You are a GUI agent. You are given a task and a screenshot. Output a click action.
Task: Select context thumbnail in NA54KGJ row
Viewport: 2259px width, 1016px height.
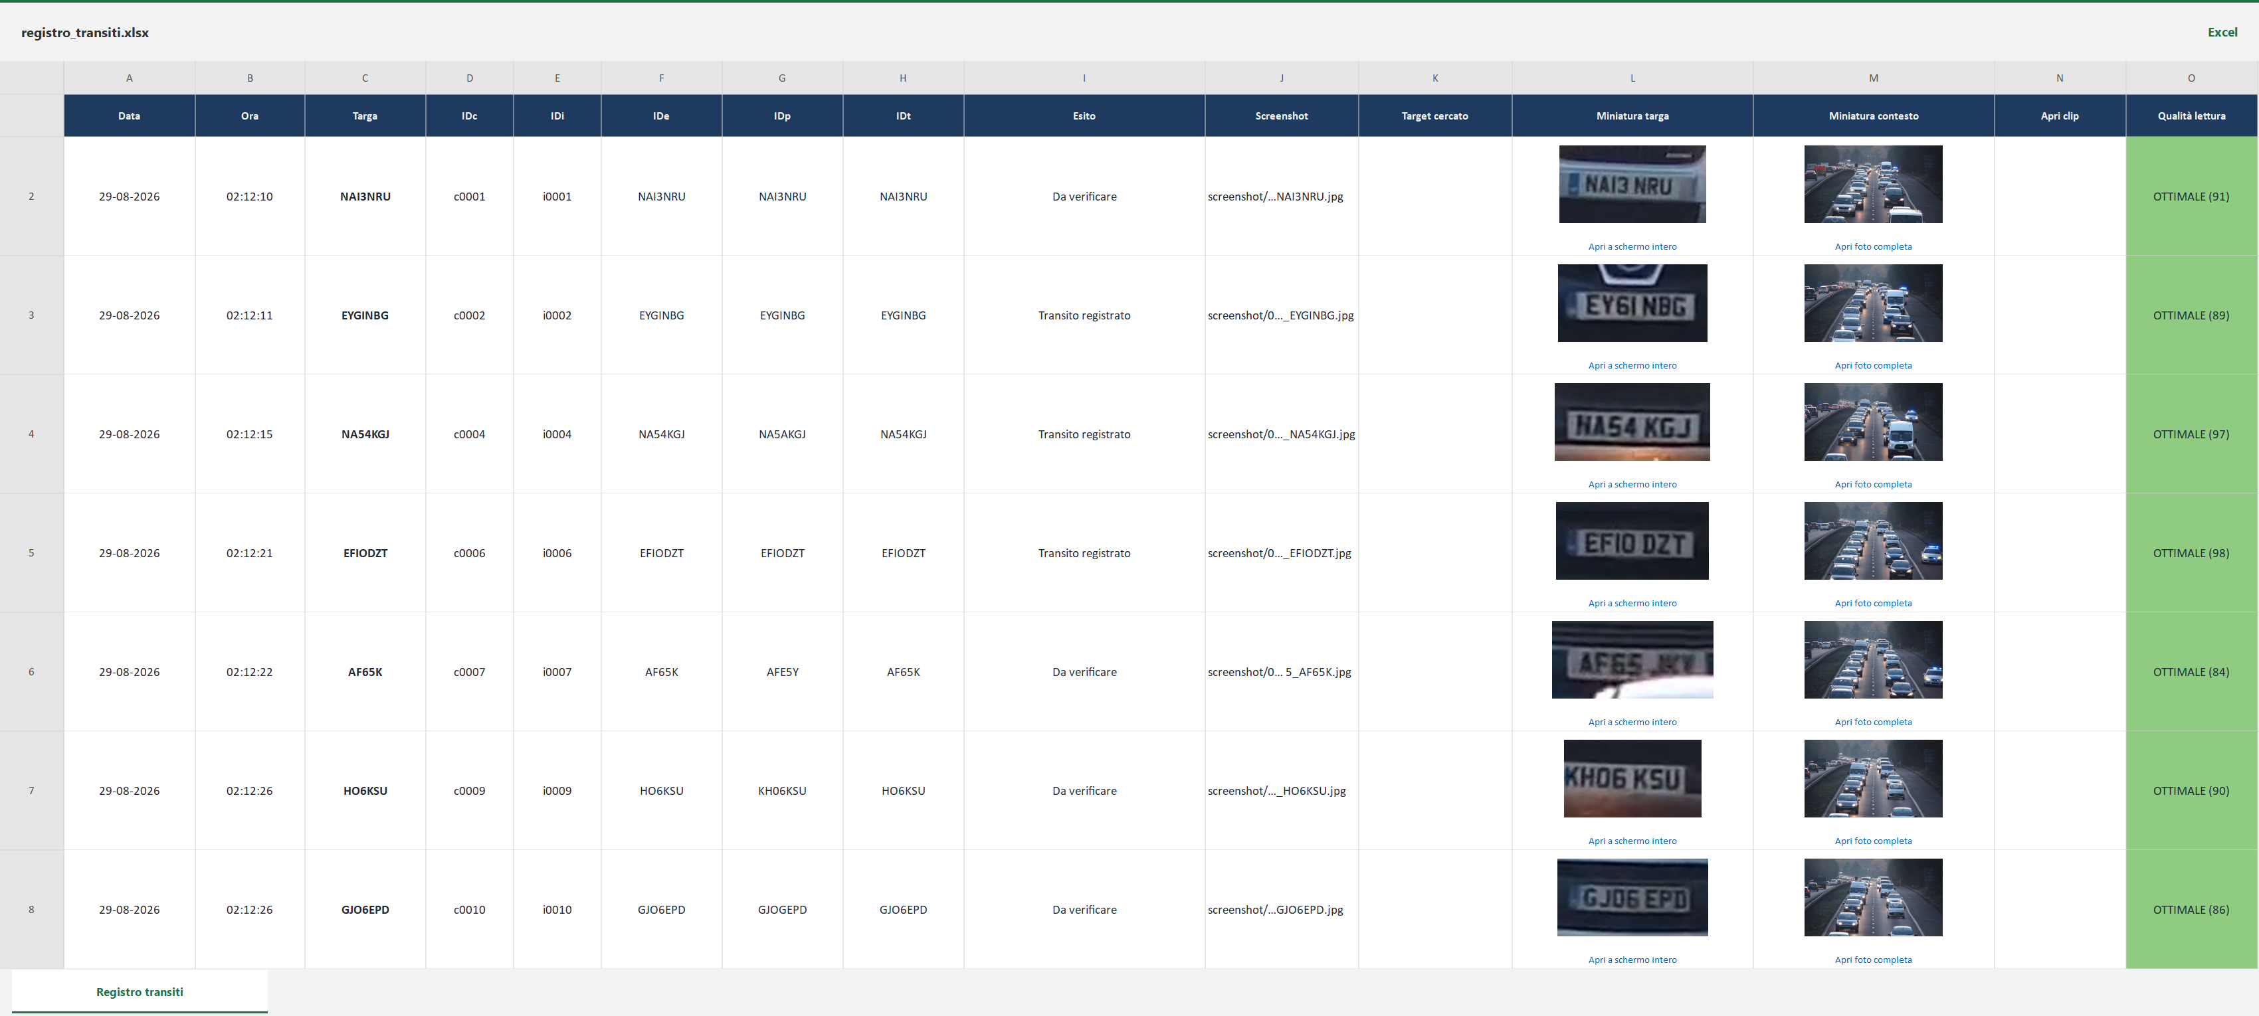pos(1873,422)
